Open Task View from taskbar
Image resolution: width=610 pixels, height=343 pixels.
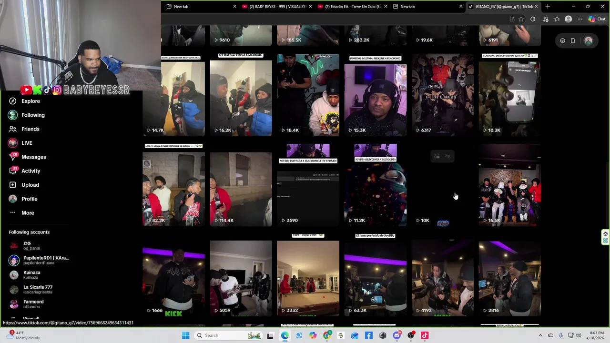click(270, 335)
